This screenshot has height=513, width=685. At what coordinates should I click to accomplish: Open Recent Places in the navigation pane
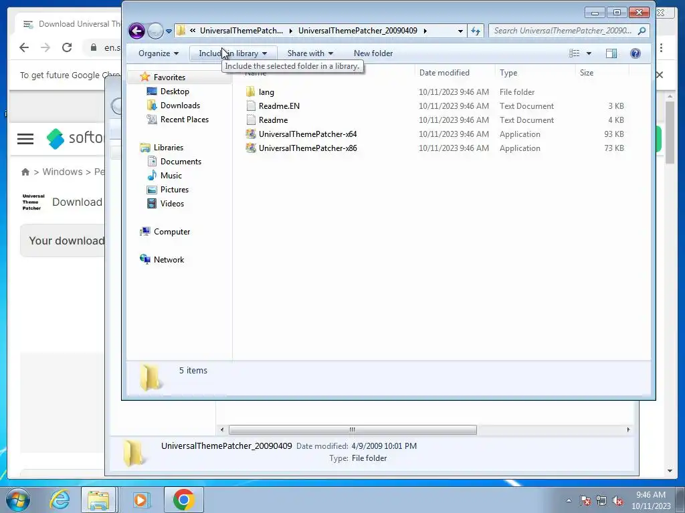184,120
